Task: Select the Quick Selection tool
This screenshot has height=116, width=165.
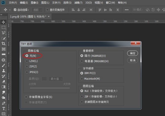Action: (4, 38)
